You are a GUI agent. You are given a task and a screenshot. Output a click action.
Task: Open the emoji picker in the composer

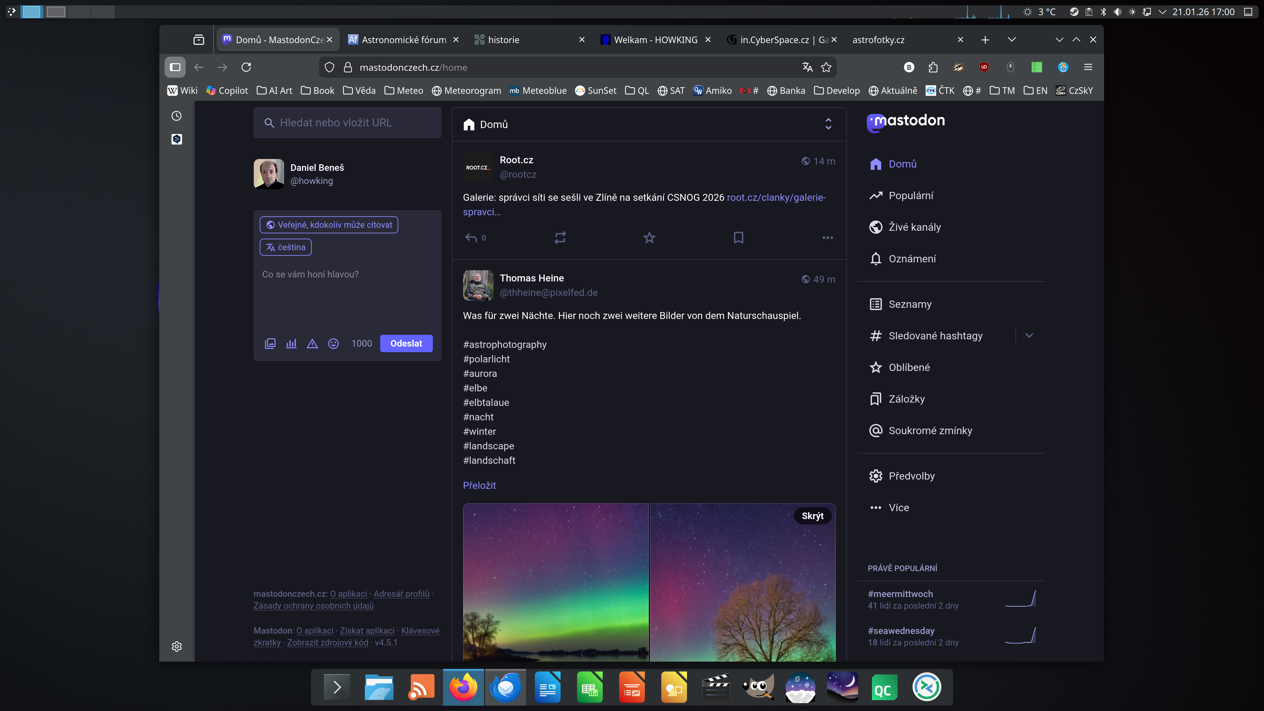click(x=333, y=343)
